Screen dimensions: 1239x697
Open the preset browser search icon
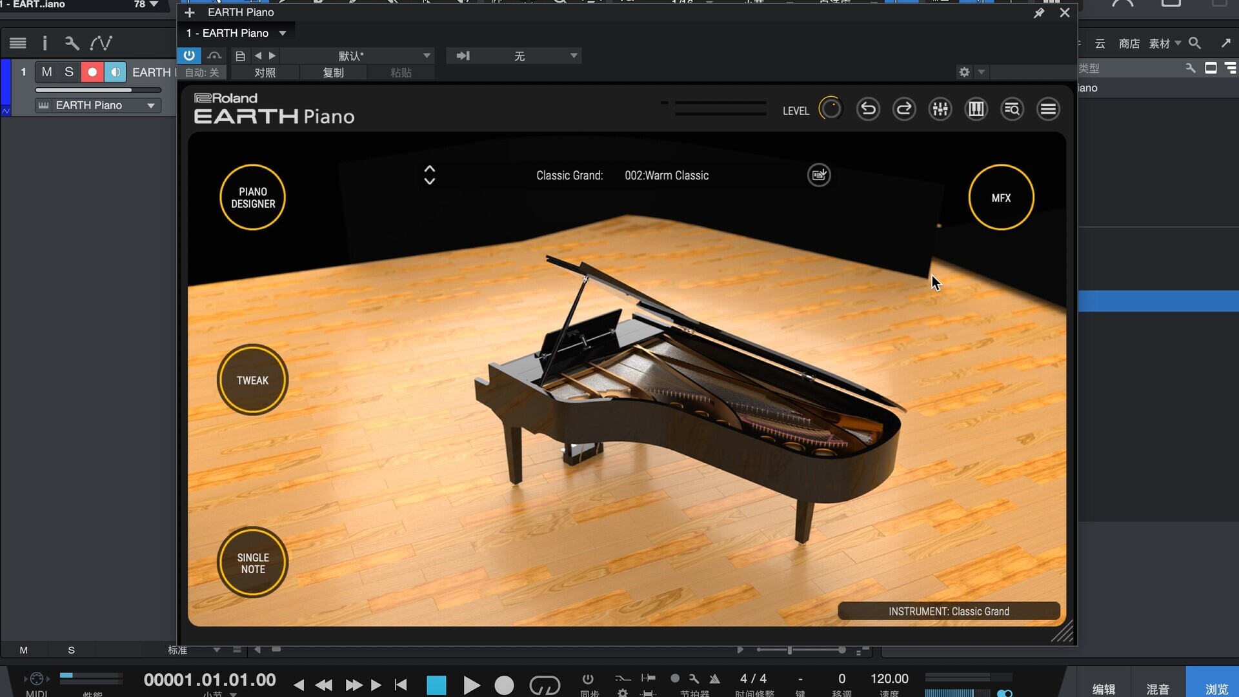(1012, 109)
